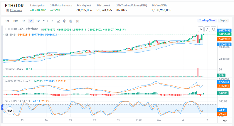Viewport: 234px width, 126px height.
Task: Click the Mar date on time axis
Action: pyautogui.click(x=159, y=120)
